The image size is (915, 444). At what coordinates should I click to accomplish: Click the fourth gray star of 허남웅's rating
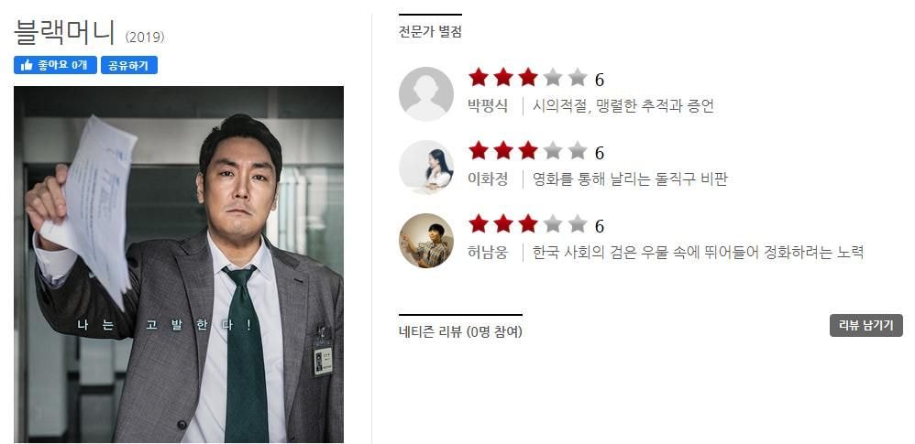(553, 223)
